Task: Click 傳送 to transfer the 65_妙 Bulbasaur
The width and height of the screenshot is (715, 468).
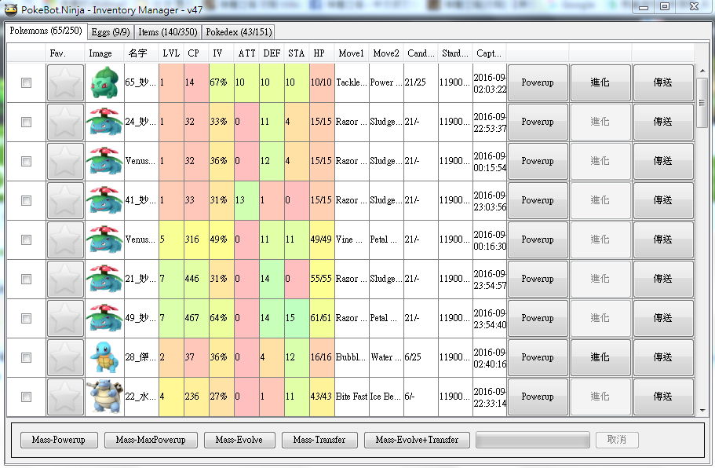Action: click(663, 82)
